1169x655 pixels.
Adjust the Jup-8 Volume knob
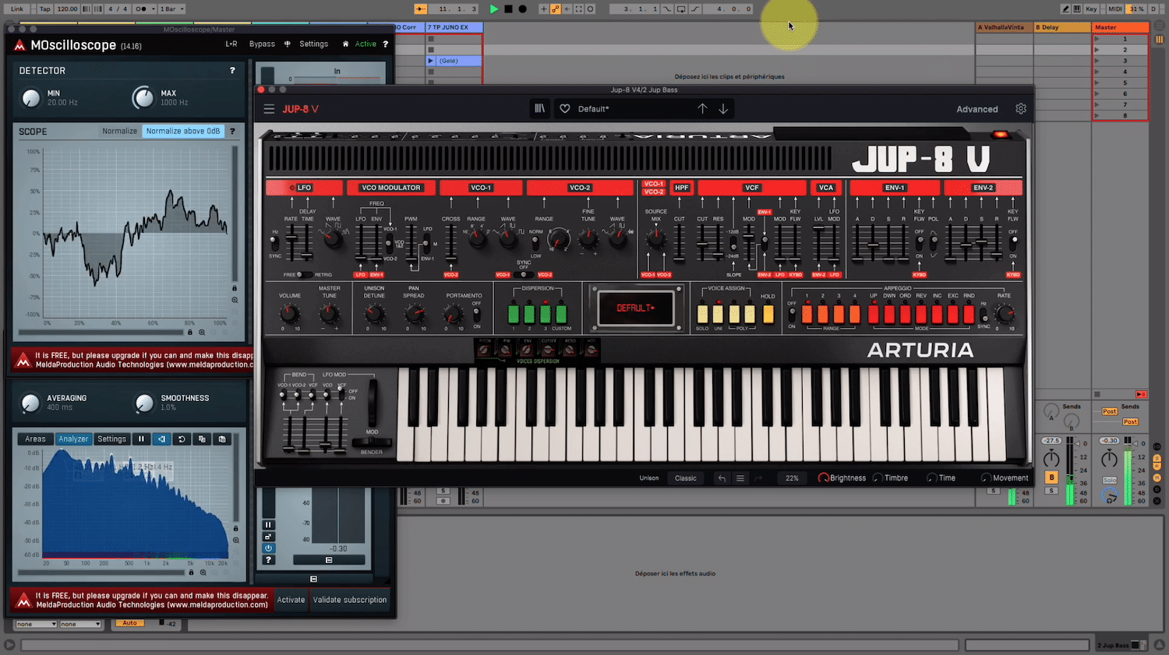289,314
